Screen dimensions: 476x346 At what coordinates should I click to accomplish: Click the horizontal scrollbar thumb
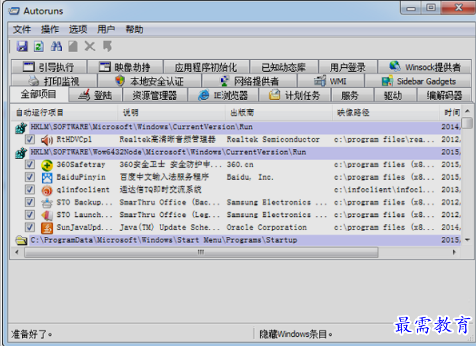(202, 252)
